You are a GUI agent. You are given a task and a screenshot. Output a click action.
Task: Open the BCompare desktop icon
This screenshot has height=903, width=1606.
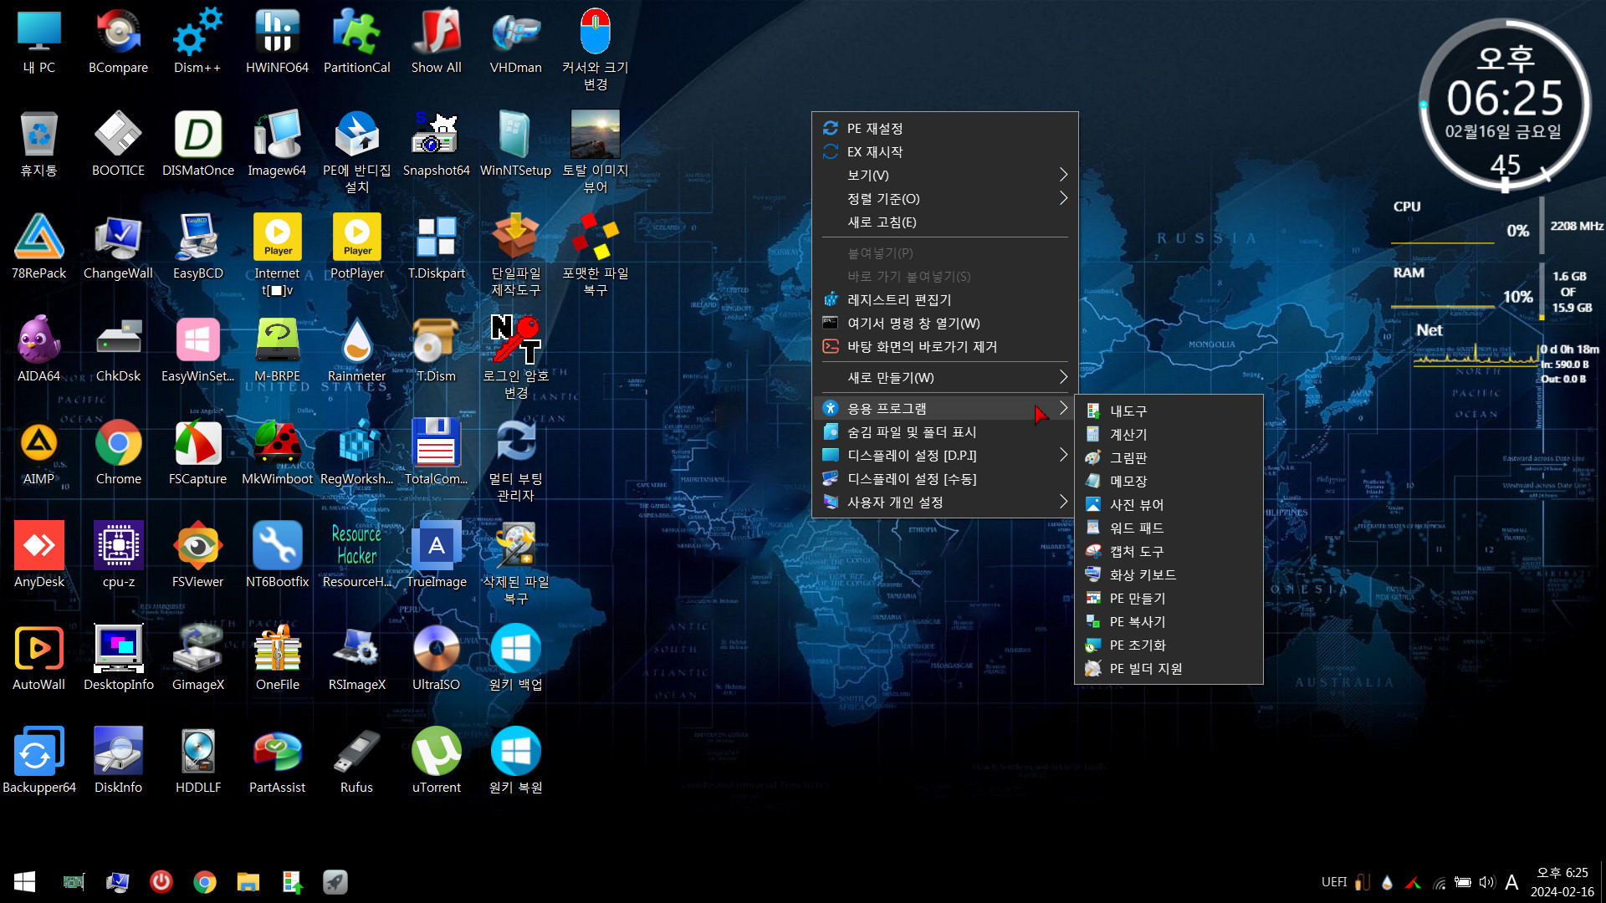tap(118, 42)
